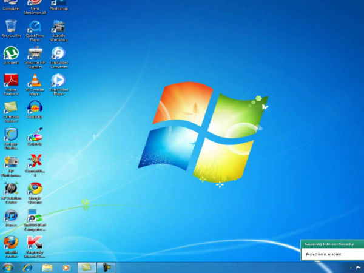Show hidden system tray icons

click(x=351, y=268)
